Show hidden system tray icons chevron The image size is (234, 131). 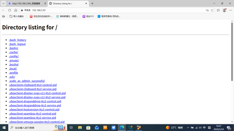coord(188,128)
